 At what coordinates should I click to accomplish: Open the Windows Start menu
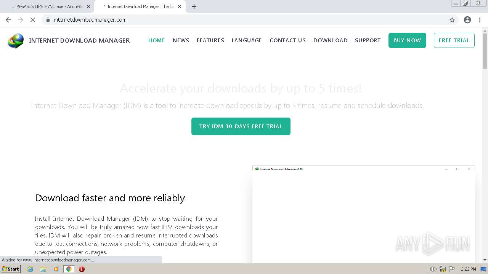(x=11, y=269)
